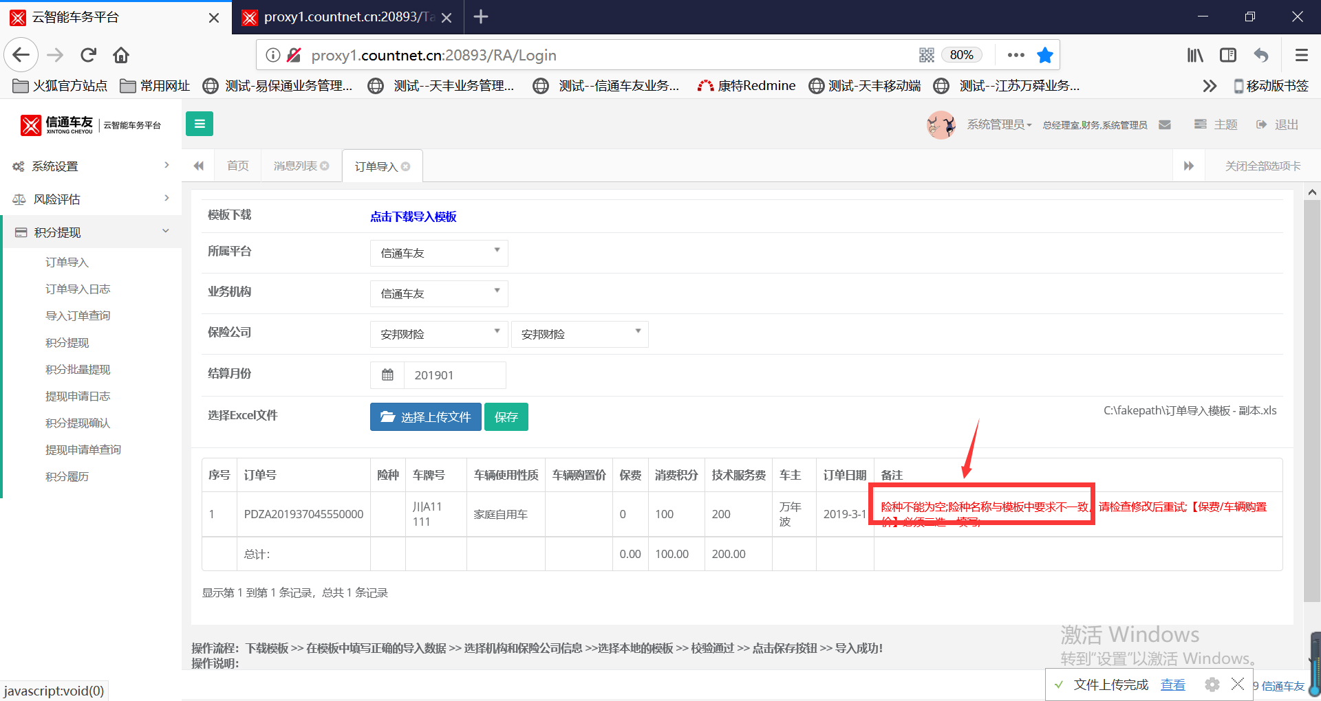Click the 结算月份 date input field
Viewport: 1321px width, 701px height.
[454, 375]
